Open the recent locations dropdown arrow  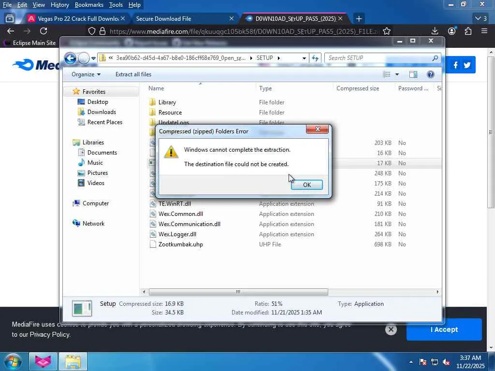[93, 58]
